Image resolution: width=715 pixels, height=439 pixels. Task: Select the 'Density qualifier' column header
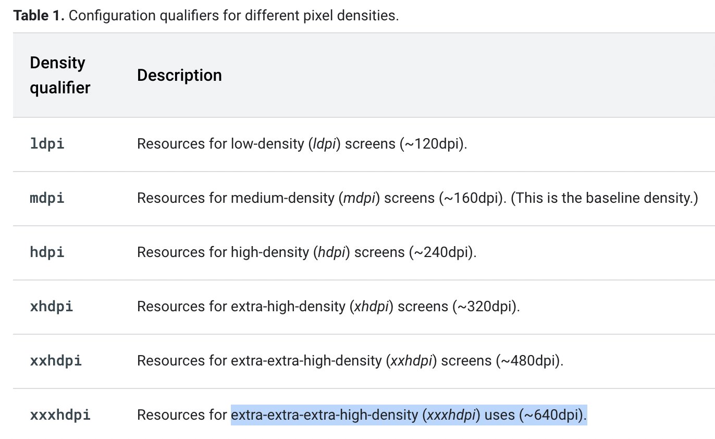click(x=59, y=75)
